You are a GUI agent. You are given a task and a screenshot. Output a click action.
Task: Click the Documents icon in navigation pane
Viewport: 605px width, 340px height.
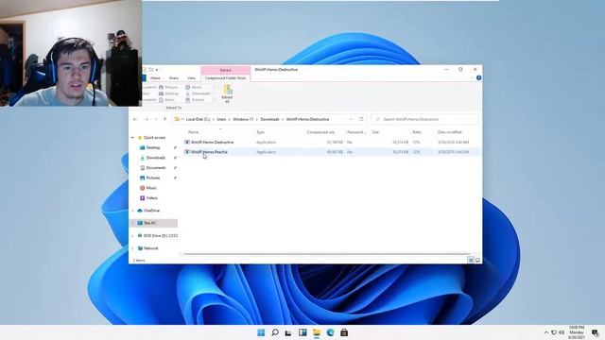(142, 168)
